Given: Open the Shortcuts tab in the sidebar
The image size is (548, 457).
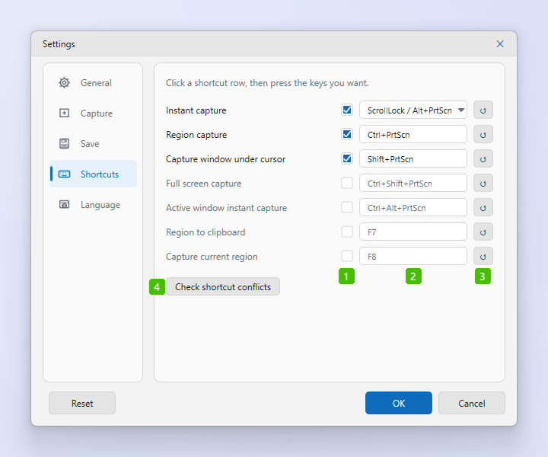Looking at the screenshot, I should point(93,174).
